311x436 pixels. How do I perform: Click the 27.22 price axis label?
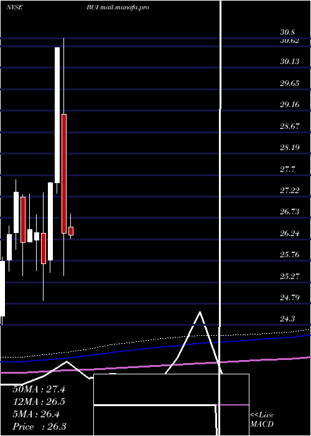tap(290, 191)
